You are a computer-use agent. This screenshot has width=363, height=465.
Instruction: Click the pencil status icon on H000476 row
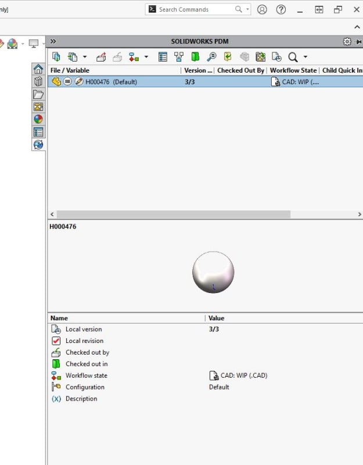(79, 81)
